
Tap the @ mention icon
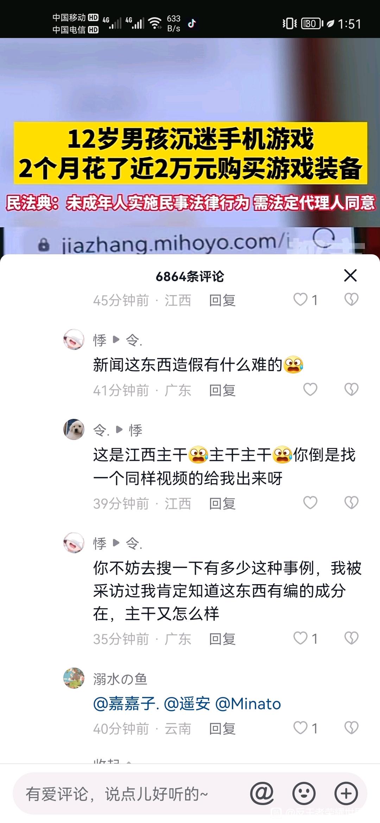click(x=262, y=793)
